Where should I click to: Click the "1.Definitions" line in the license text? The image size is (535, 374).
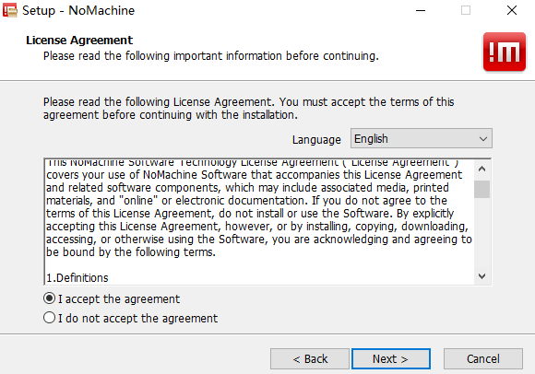tap(77, 278)
